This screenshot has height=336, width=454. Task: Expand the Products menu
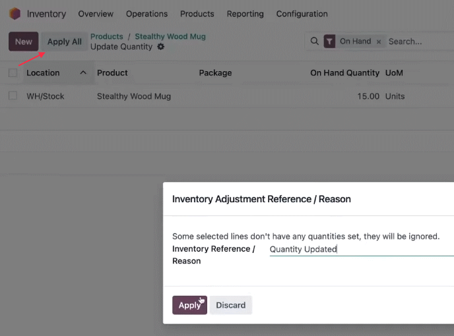pos(197,14)
